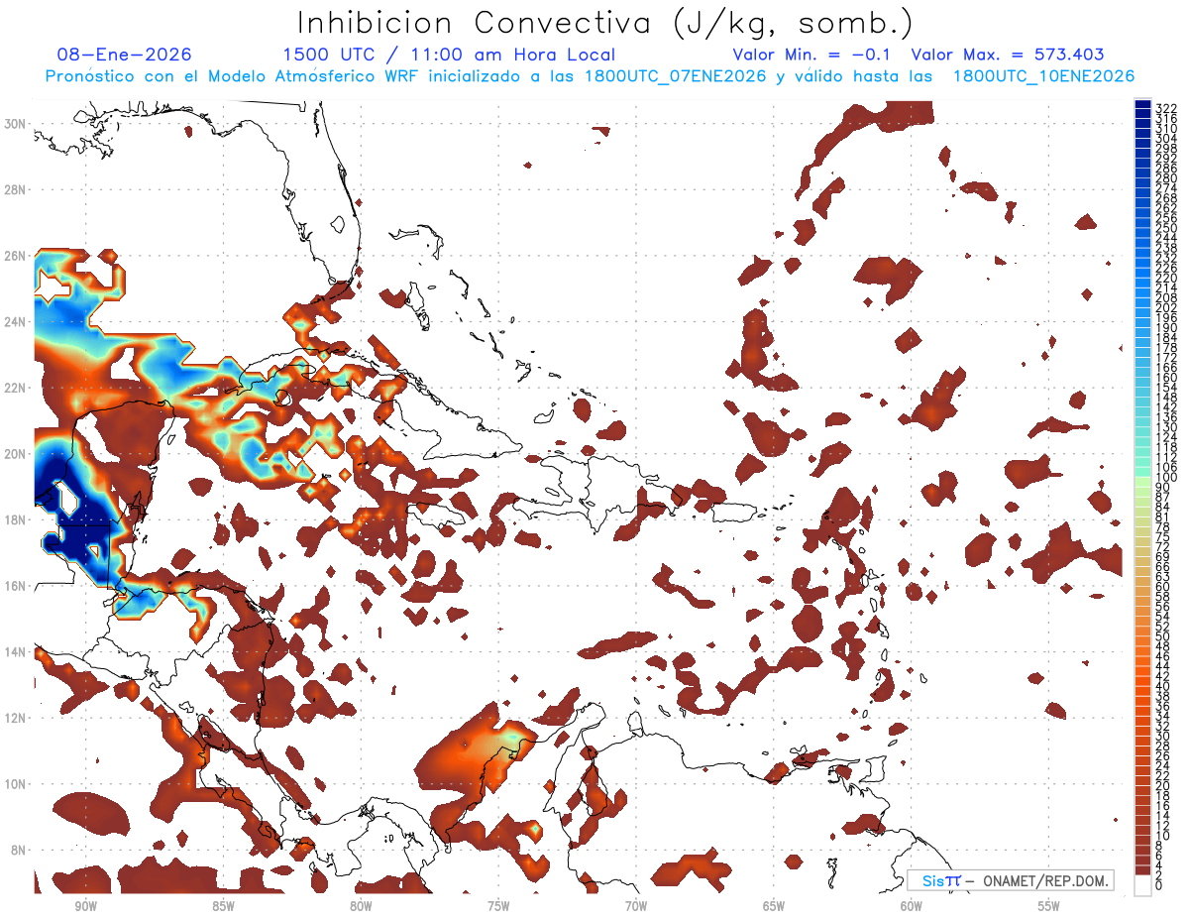
Task: Click the 60W longitude label
Action: [x=912, y=907]
